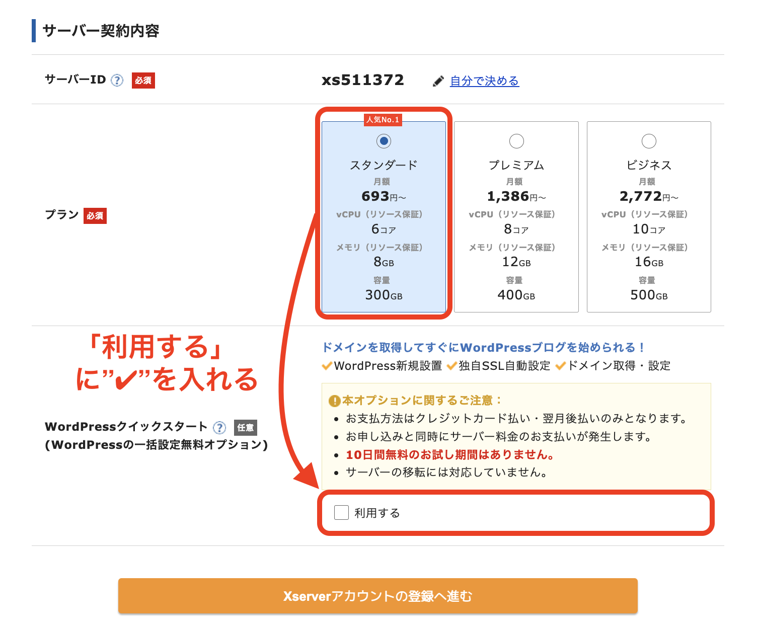This screenshot has width=757, height=632.
Task: Click the 16GB memory value
Action: [x=649, y=262]
